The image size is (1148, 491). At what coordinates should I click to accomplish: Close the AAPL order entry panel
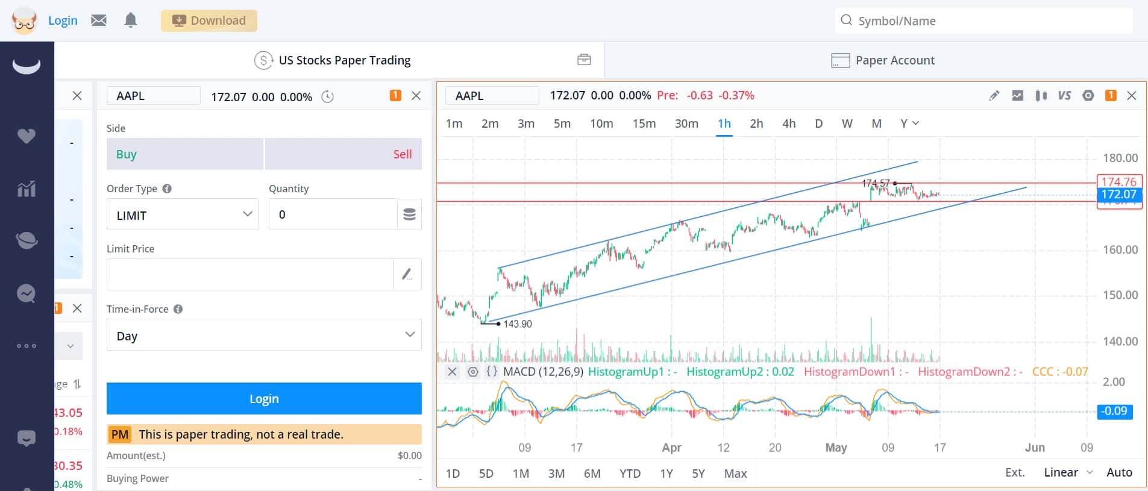tap(416, 95)
